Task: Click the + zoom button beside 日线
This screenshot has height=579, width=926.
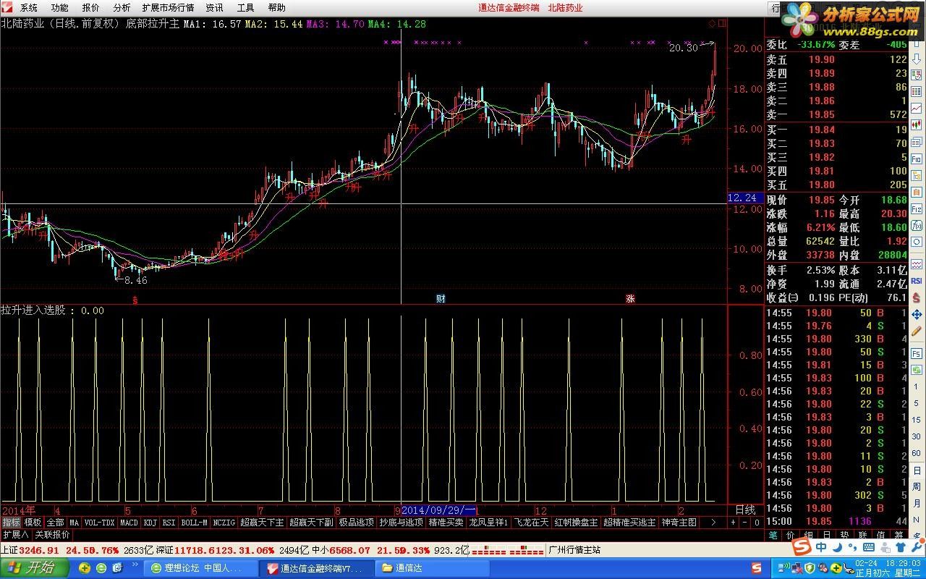Action: click(733, 522)
